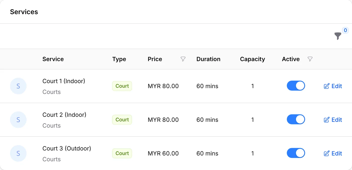
Task: Click 60 mins duration for Court 1 (Indoor)
Action: pos(207,86)
